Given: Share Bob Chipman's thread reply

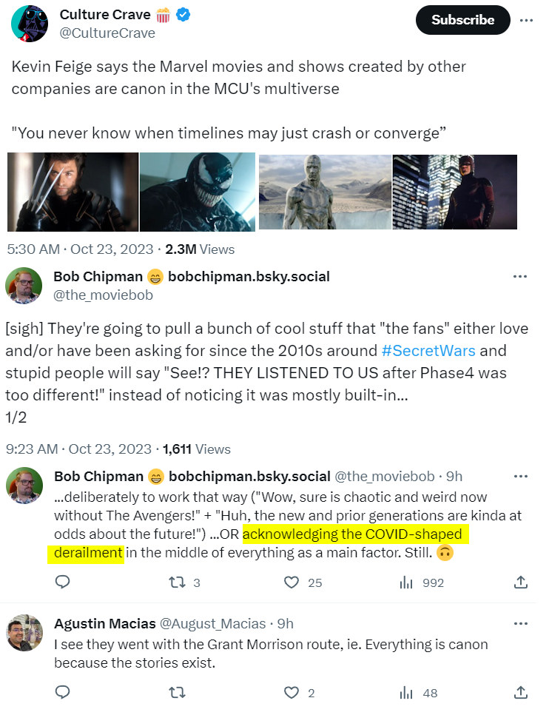Looking at the screenshot, I should [x=520, y=583].
